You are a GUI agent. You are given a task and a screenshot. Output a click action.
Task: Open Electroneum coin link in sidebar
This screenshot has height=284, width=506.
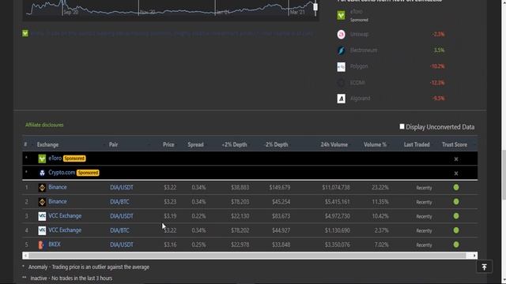(x=364, y=50)
